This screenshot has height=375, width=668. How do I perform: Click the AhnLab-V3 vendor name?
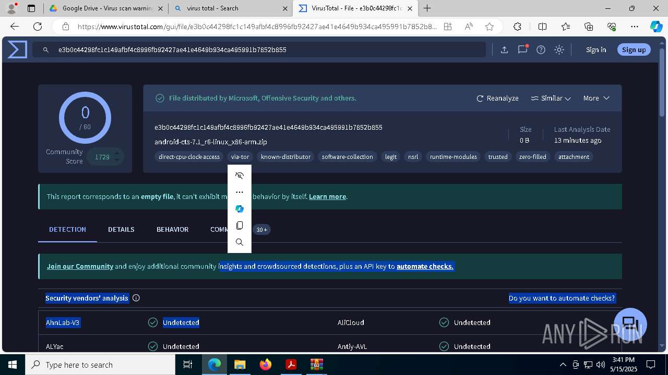coord(63,322)
